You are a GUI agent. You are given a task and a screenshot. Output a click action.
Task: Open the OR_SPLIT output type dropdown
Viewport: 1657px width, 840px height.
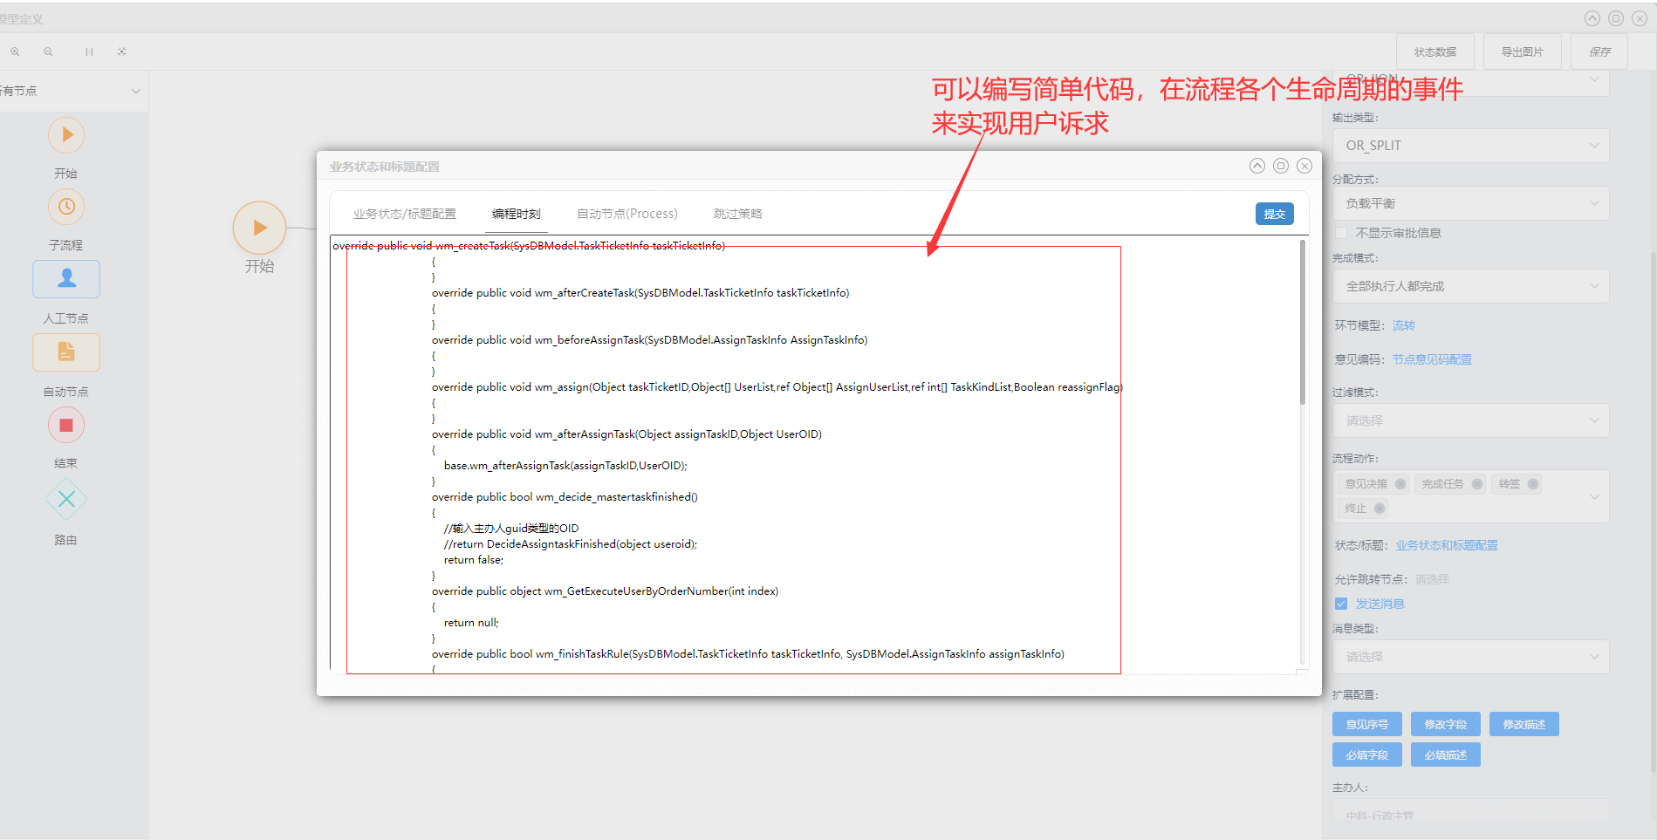point(1470,146)
